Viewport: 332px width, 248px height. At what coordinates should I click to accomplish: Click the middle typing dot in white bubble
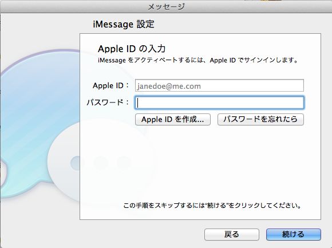pos(101,163)
